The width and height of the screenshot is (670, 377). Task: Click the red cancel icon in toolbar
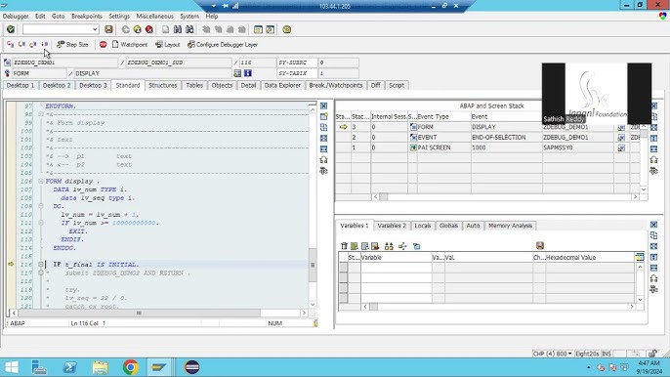pos(149,29)
